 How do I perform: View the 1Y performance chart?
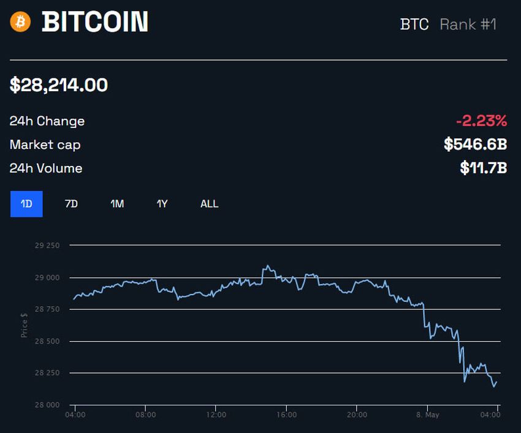(162, 203)
